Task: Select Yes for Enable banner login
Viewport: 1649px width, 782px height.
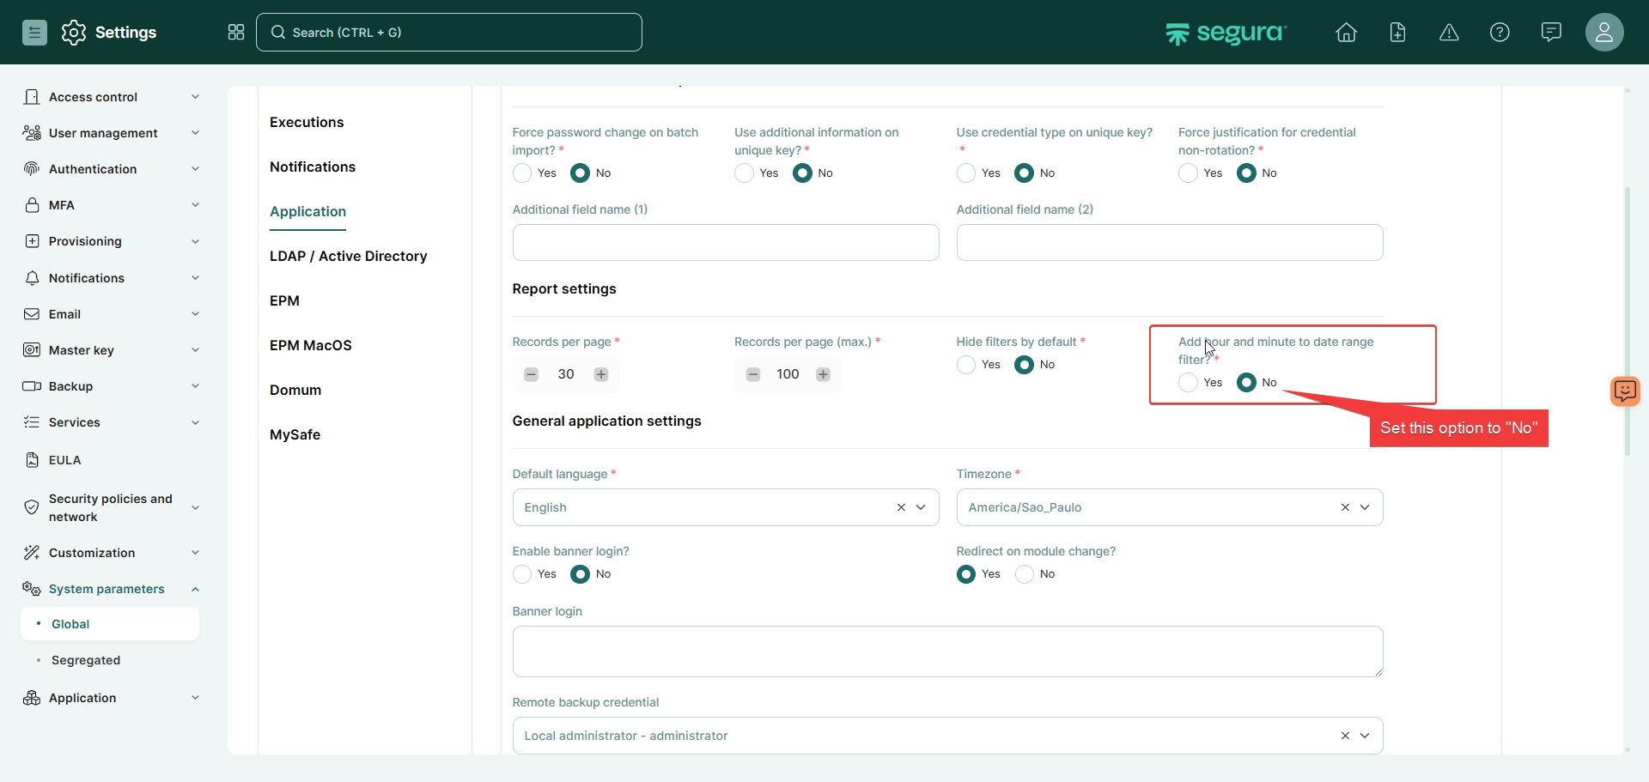Action: [522, 574]
